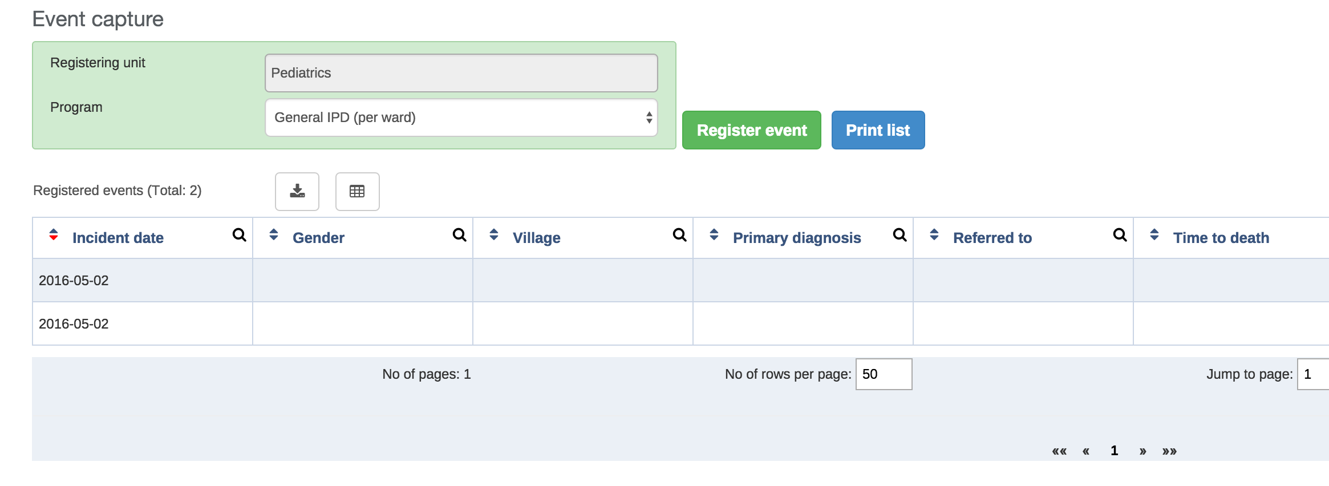Click search icon in Primary diagnosis column
This screenshot has height=486, width=1329.
pos(899,234)
